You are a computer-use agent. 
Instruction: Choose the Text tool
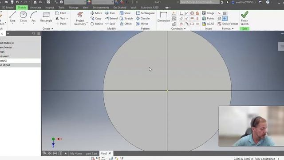tap(60, 19)
